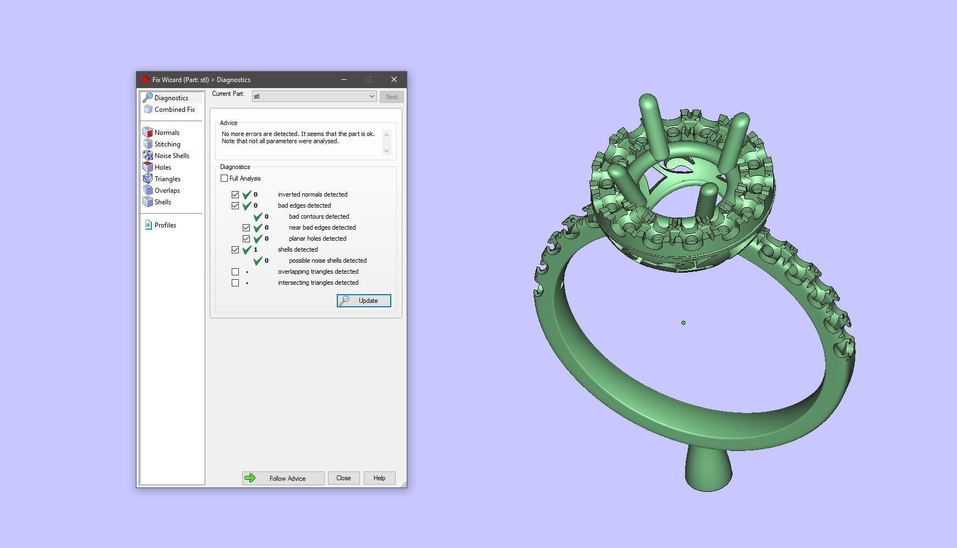Image resolution: width=957 pixels, height=548 pixels.
Task: Click the 'bad contours detected' label
Action: (x=319, y=216)
